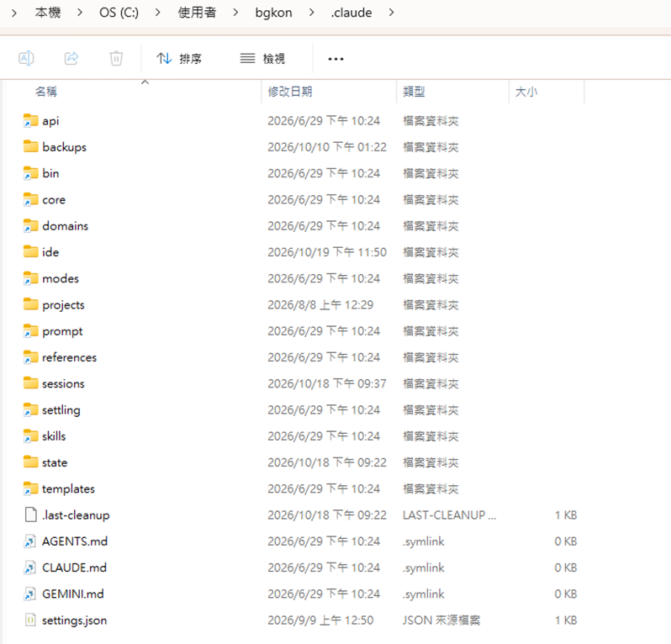Image resolution: width=671 pixels, height=644 pixels.
Task: Click the 0 KB size of AGENTS.md
Action: coord(566,541)
